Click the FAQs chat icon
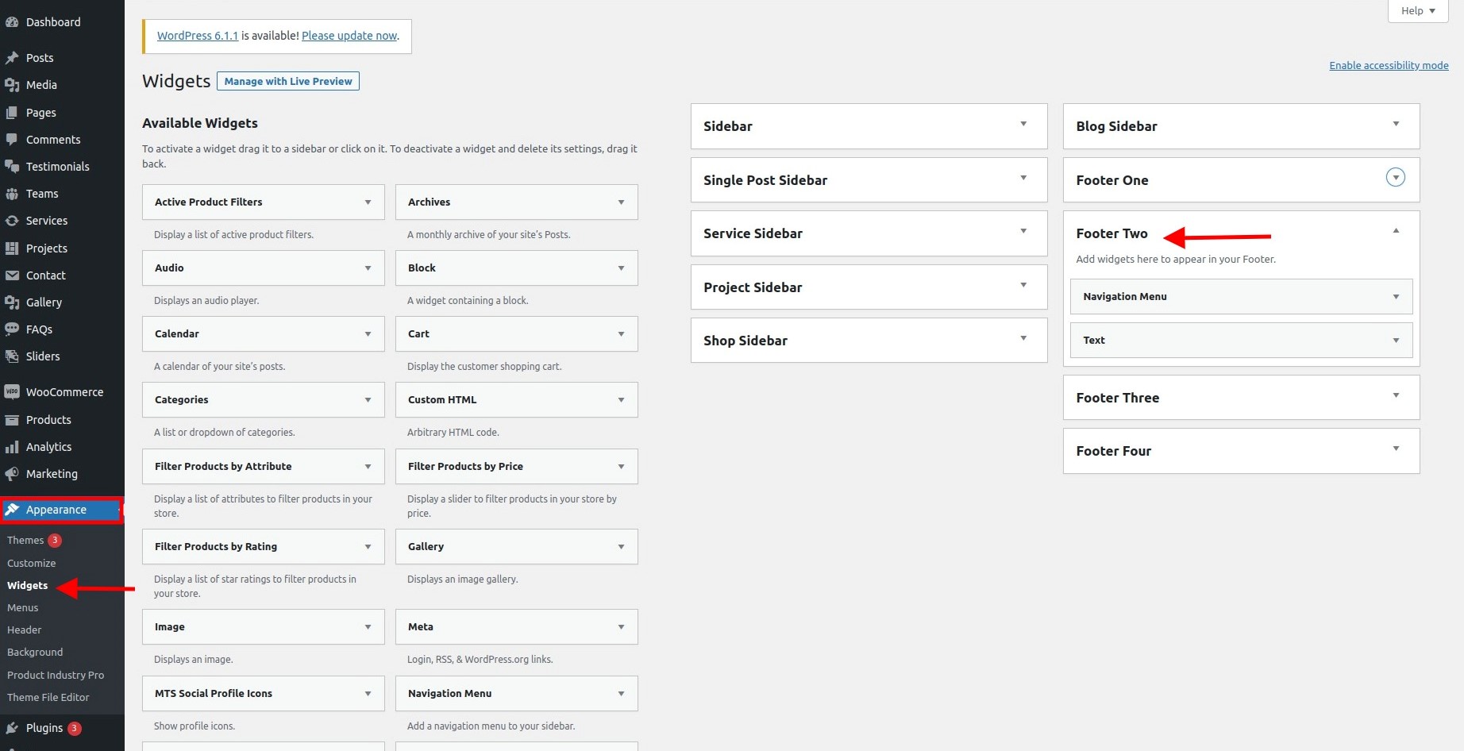Image resolution: width=1464 pixels, height=751 pixels. click(x=12, y=329)
